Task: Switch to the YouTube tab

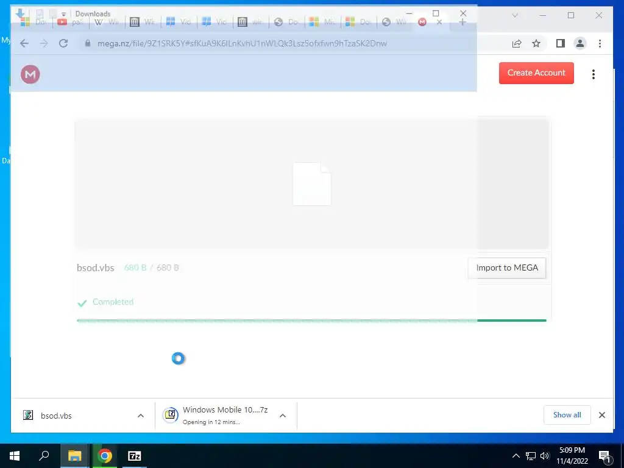Action: click(70, 22)
